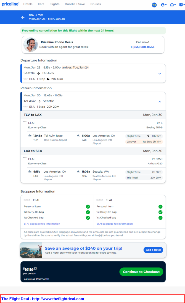Click right card 1st Carry-On bag checkmark
The height and width of the screenshot is (303, 185).
click(160, 212)
